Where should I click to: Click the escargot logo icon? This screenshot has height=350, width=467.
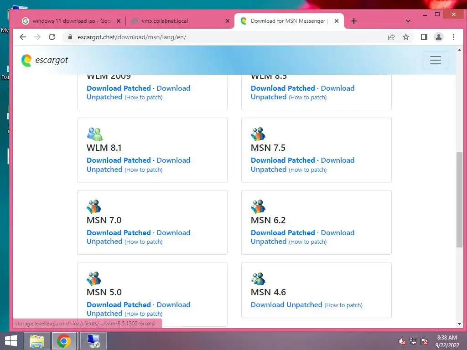[x=26, y=61]
